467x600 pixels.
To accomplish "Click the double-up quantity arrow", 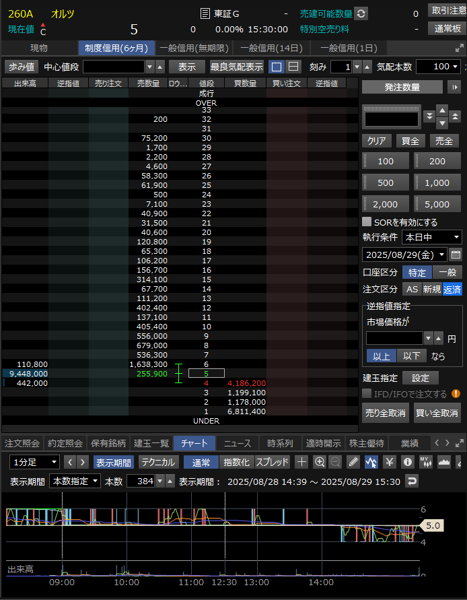I will 455,116.
